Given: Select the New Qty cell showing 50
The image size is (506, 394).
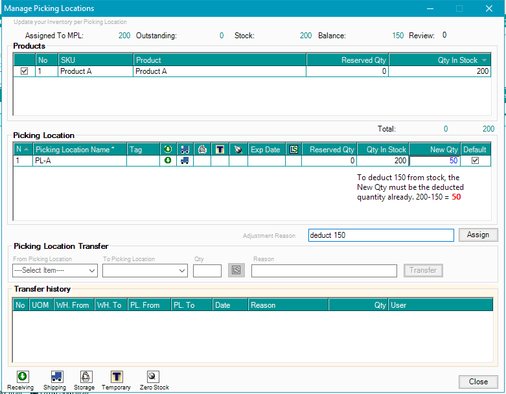Looking at the screenshot, I should (x=435, y=161).
